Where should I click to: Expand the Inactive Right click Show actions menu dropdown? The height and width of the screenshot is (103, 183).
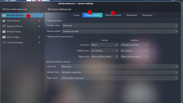point(134,57)
